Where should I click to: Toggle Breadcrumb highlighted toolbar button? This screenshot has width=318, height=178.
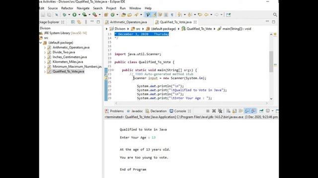(148, 15)
